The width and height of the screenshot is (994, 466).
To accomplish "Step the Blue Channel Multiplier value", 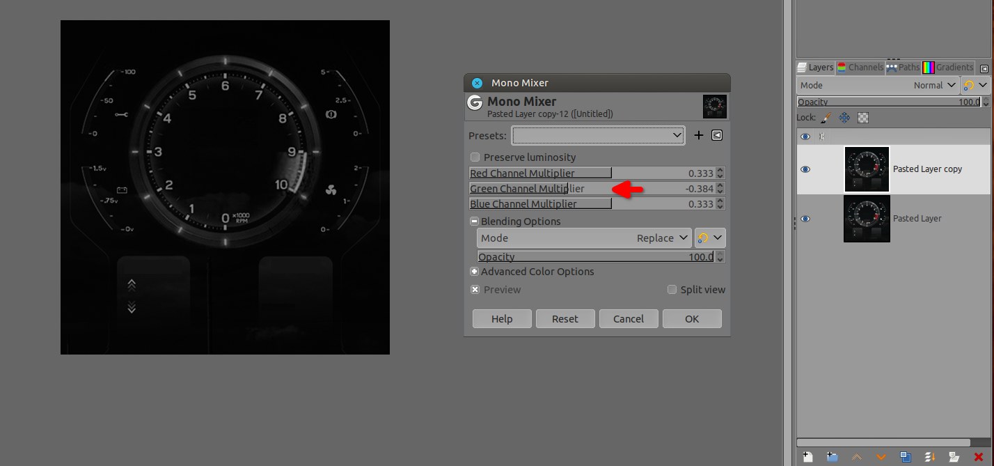I will 720,204.
